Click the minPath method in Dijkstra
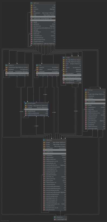 pyautogui.click(x=17, y=75)
